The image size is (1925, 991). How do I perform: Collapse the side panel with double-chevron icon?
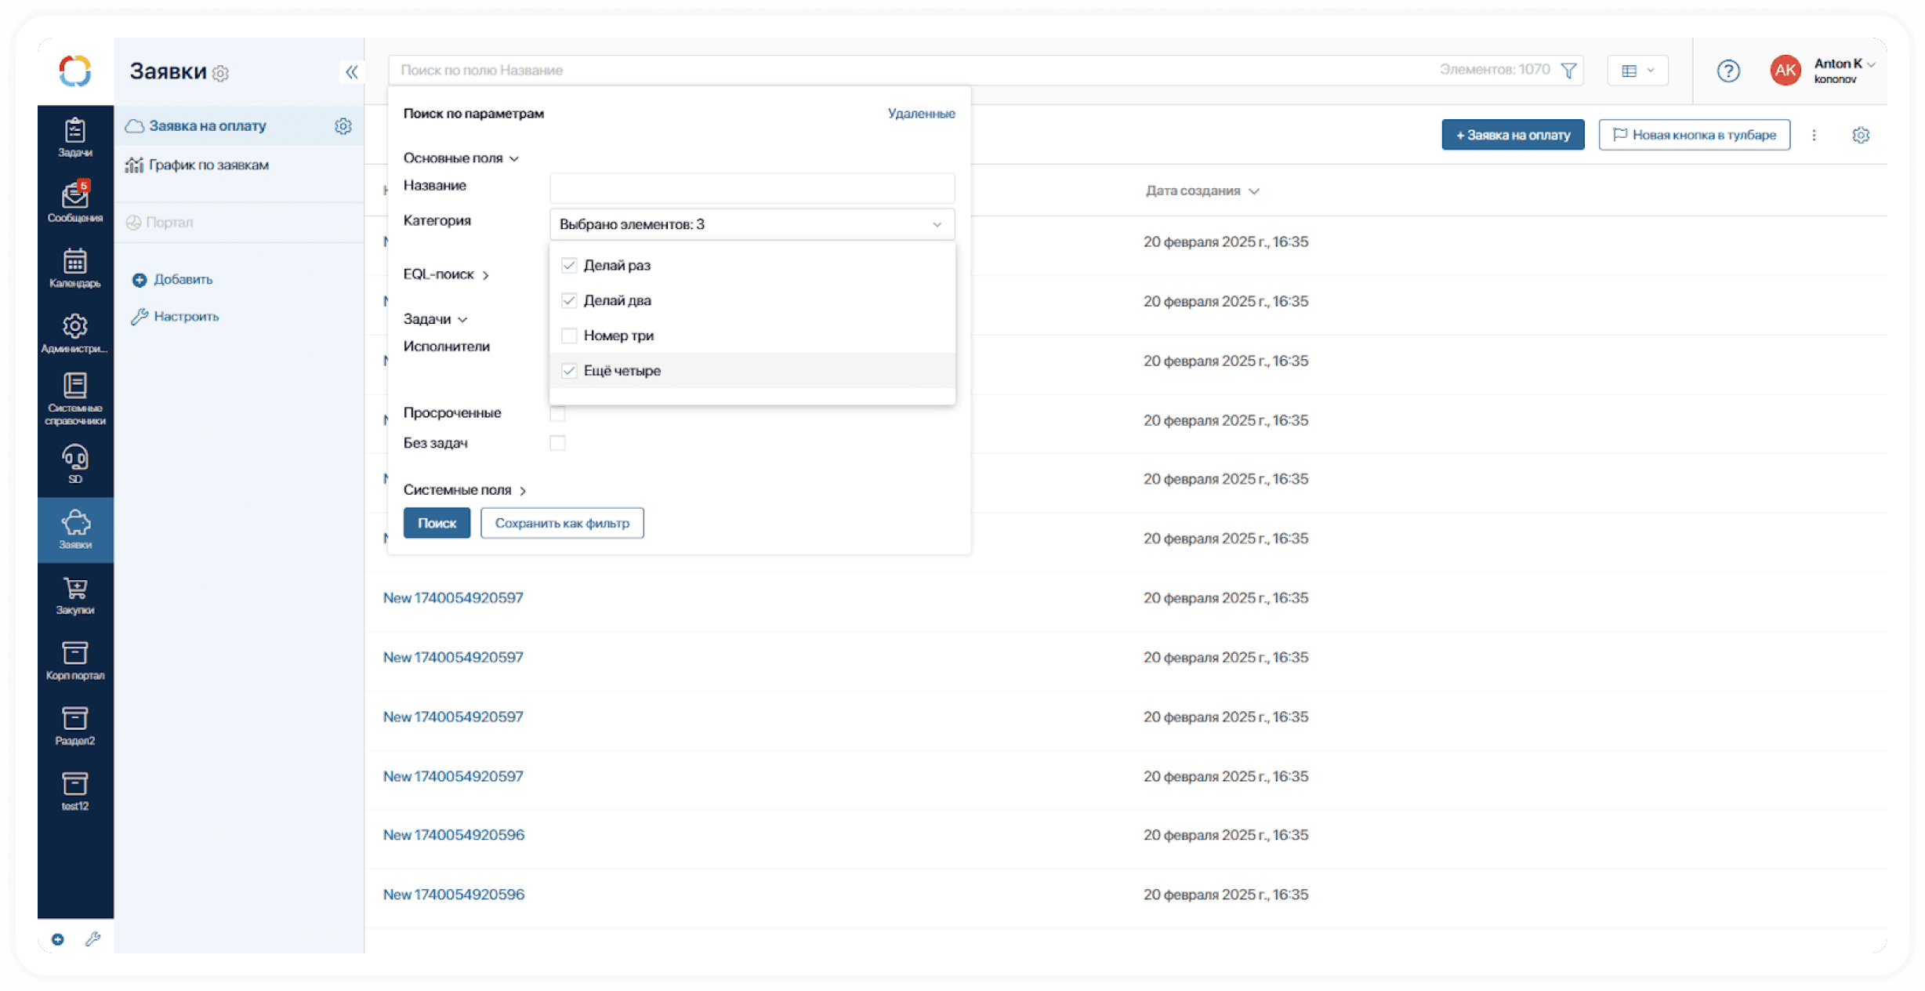351,72
